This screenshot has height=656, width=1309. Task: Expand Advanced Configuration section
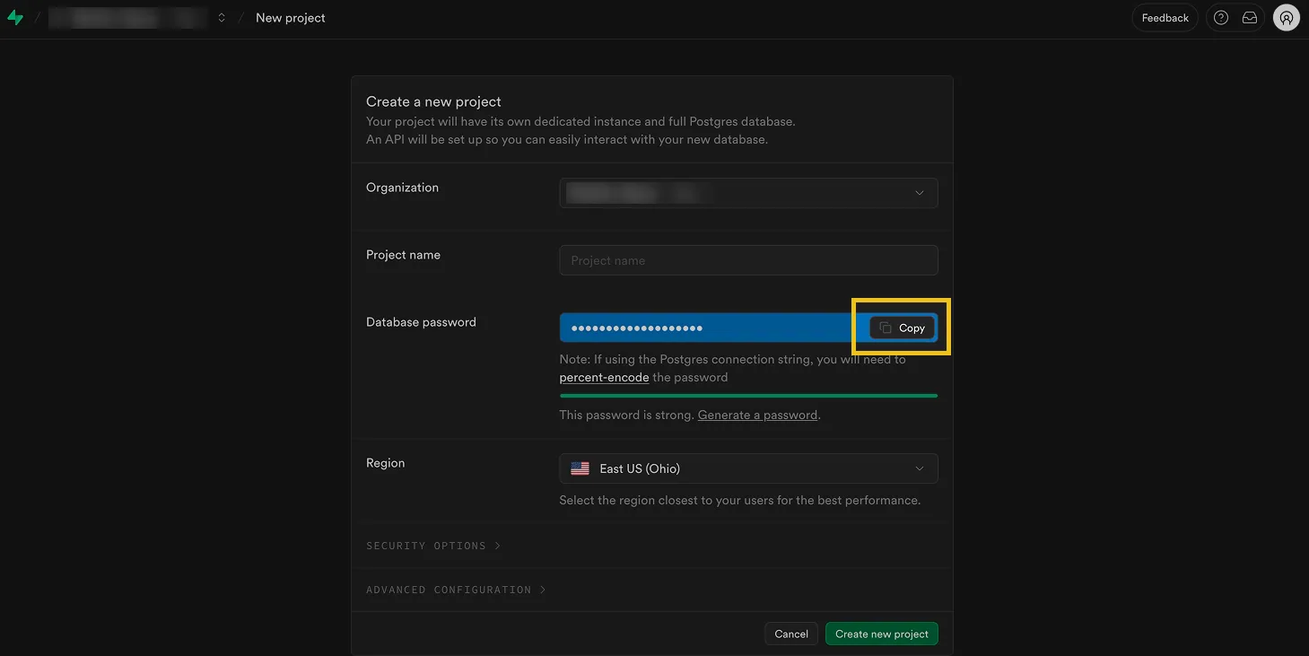[x=456, y=590]
